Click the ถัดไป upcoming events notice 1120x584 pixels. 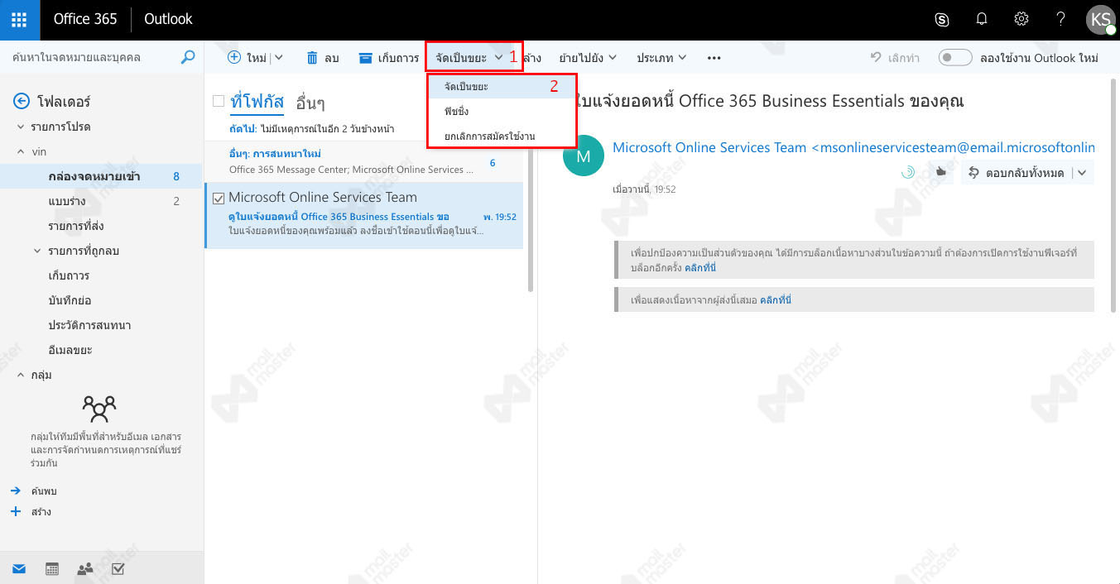312,129
